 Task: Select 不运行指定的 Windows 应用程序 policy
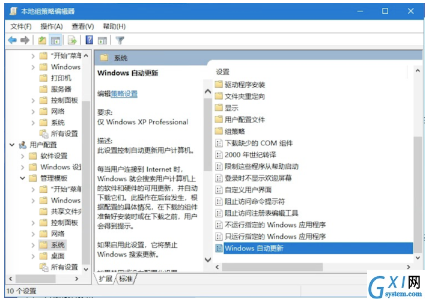coord(270,225)
